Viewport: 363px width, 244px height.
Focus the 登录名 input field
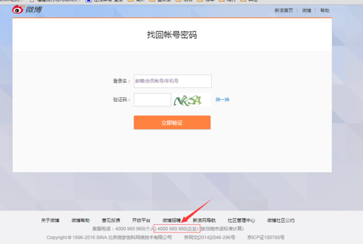(172, 81)
